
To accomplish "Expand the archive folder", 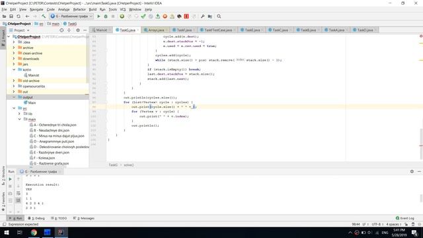I will (x=14, y=48).
